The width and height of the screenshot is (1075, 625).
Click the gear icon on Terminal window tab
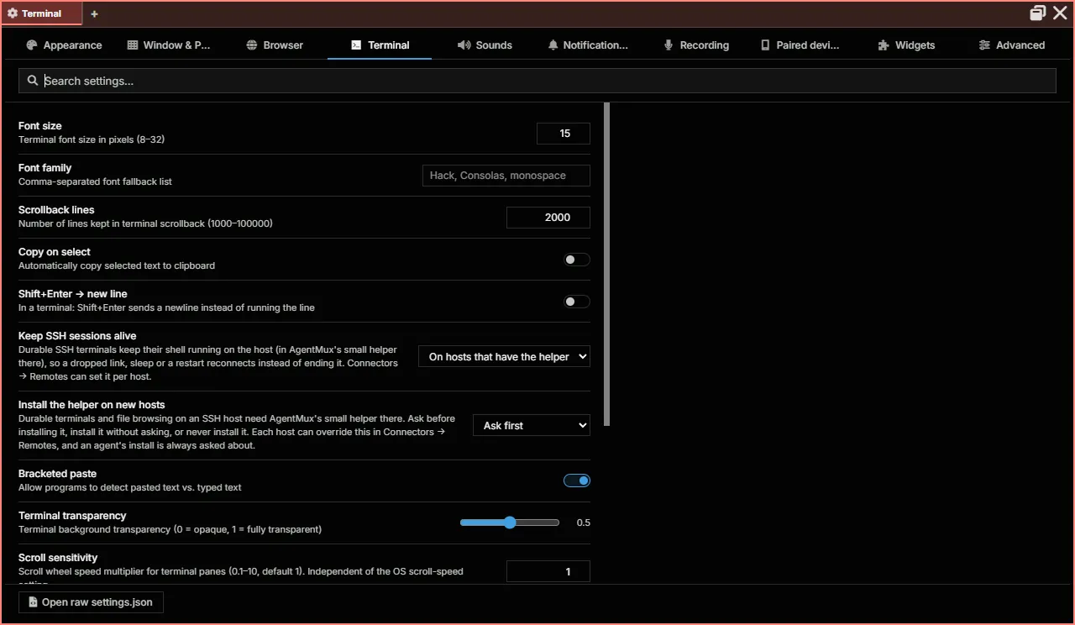(x=13, y=13)
